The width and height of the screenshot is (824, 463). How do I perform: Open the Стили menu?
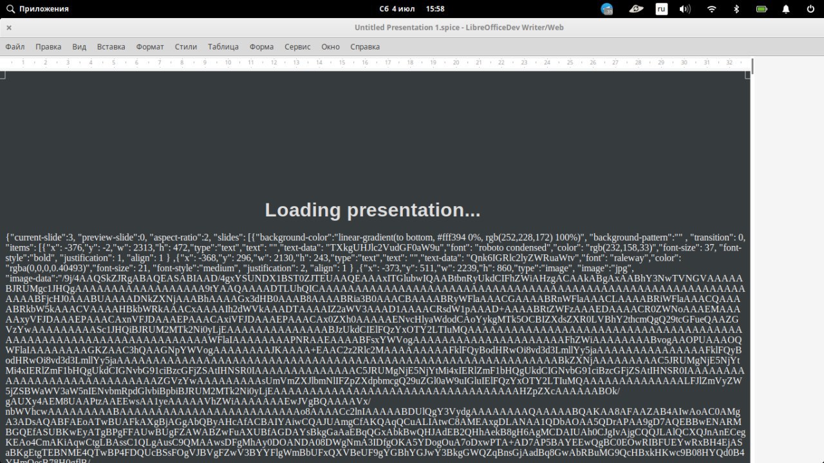186,47
